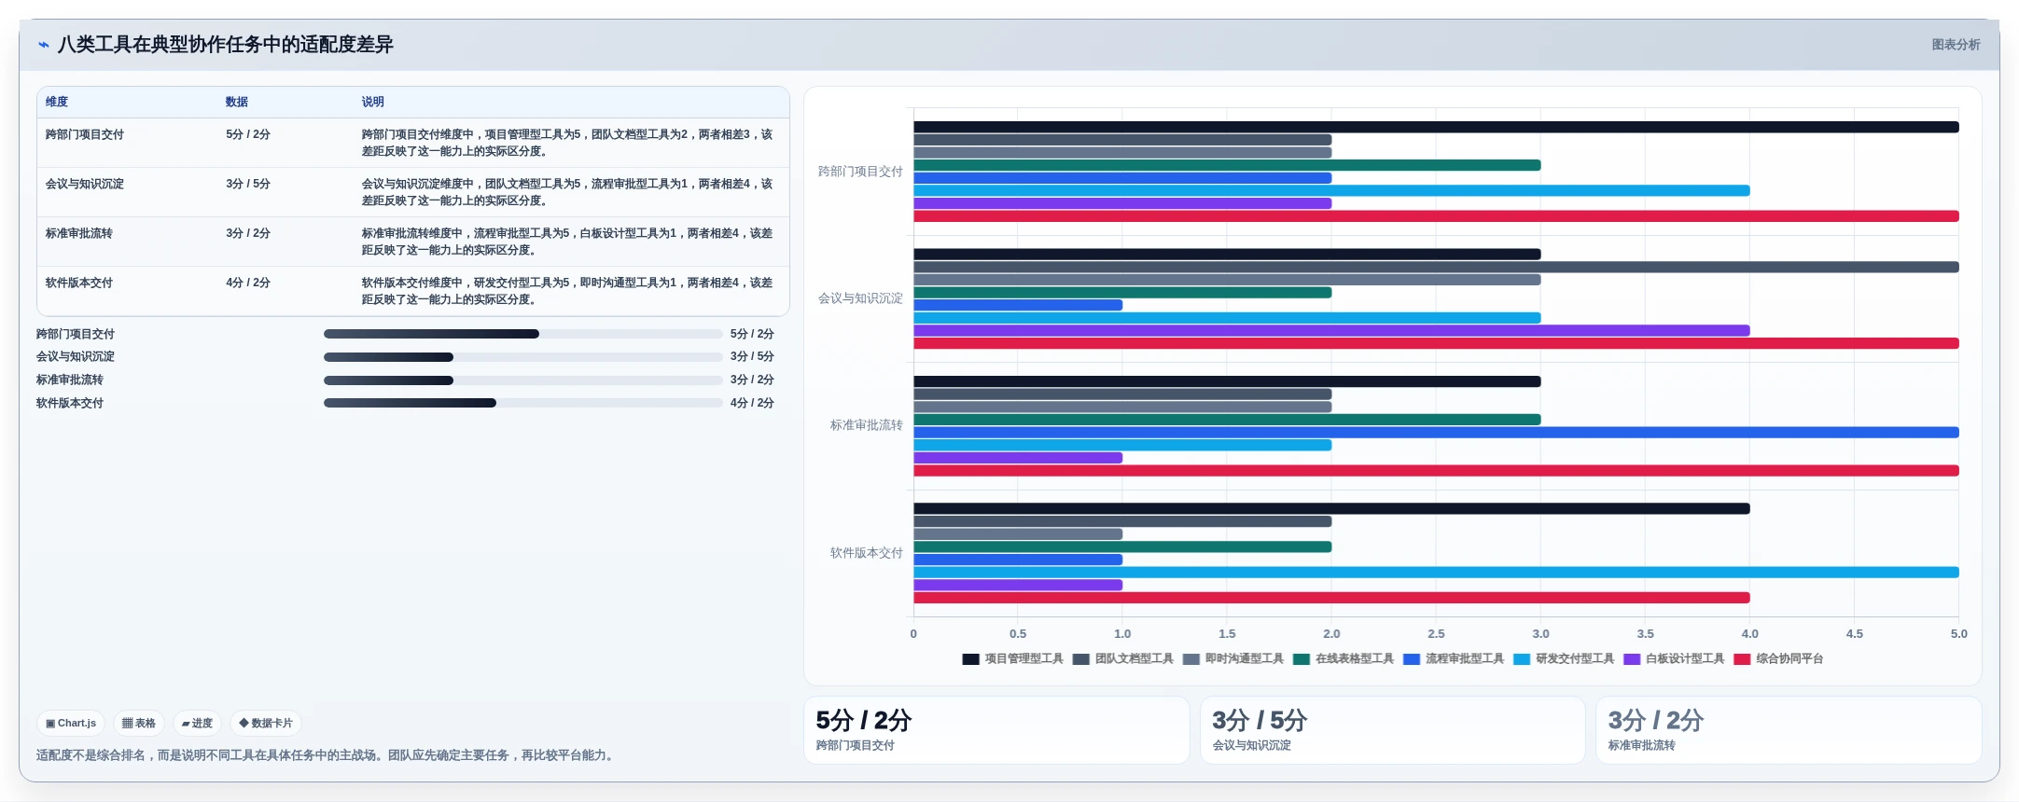Click the 表格 tag chip
2019x802 pixels.
pyautogui.click(x=139, y=723)
